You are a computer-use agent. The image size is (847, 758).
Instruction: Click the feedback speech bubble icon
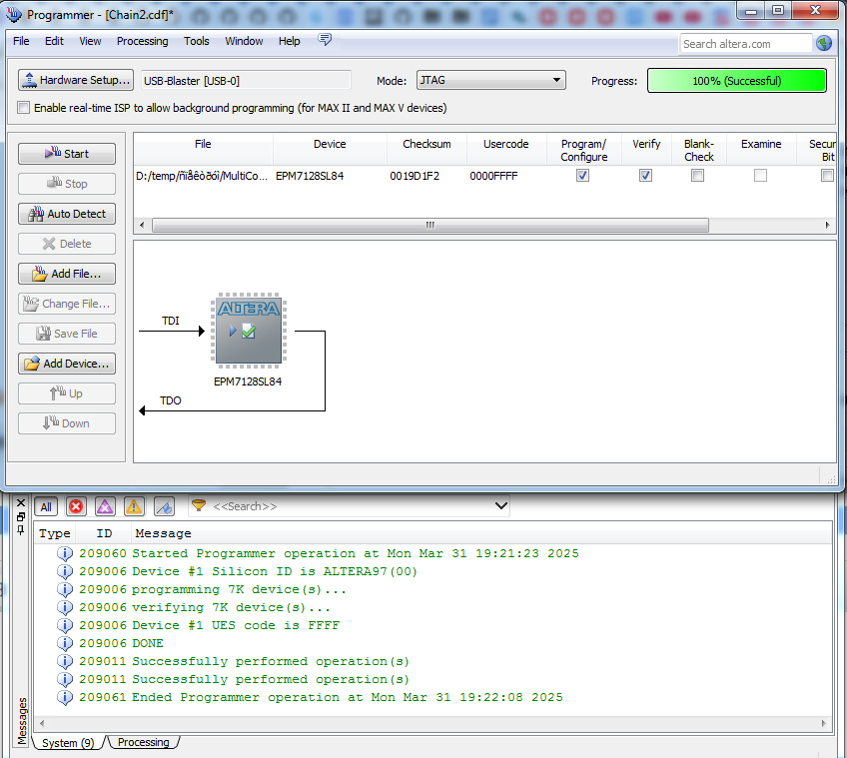[x=325, y=39]
